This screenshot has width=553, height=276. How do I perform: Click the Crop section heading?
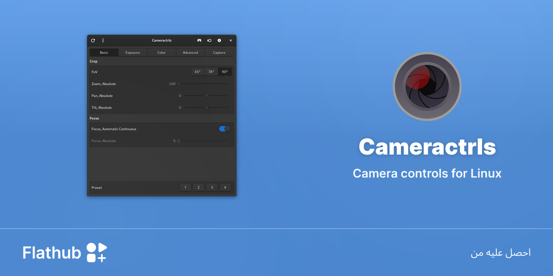94,61
